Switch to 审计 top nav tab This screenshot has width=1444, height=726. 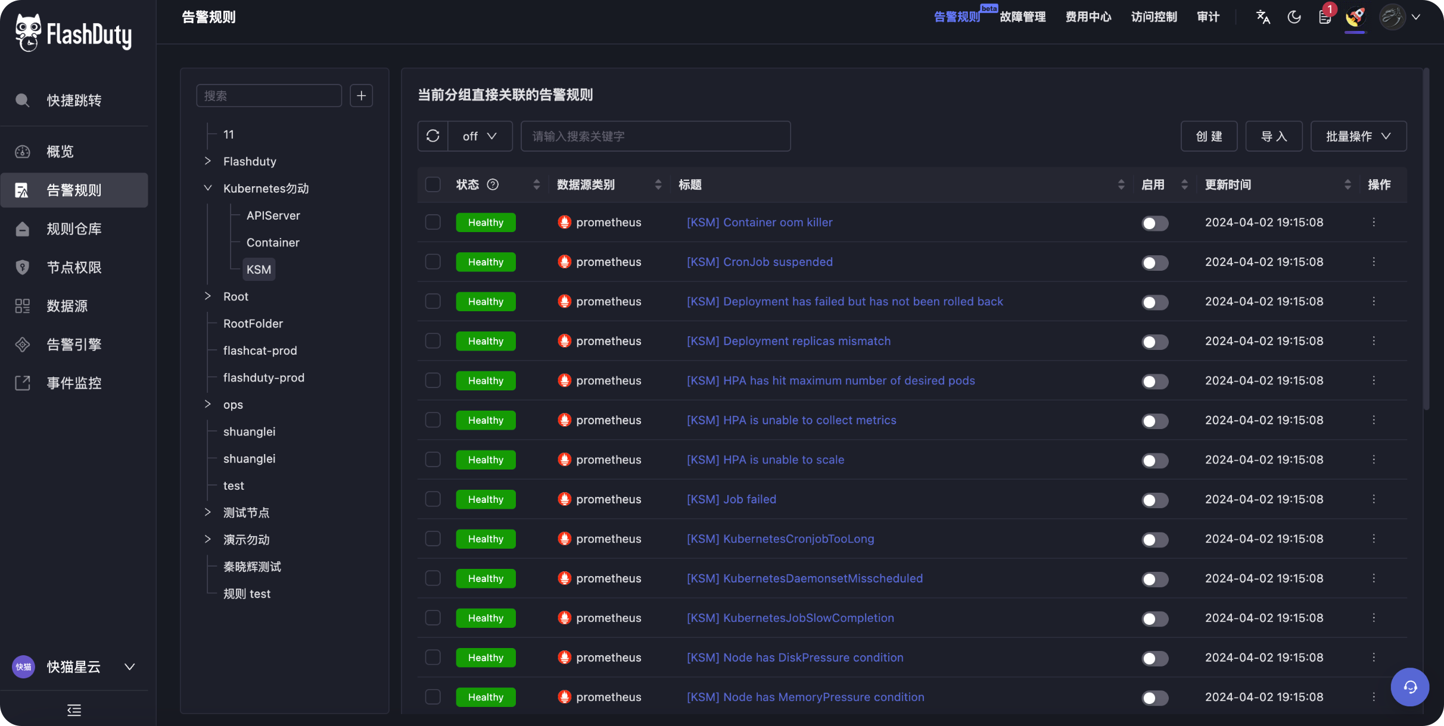[x=1208, y=17]
